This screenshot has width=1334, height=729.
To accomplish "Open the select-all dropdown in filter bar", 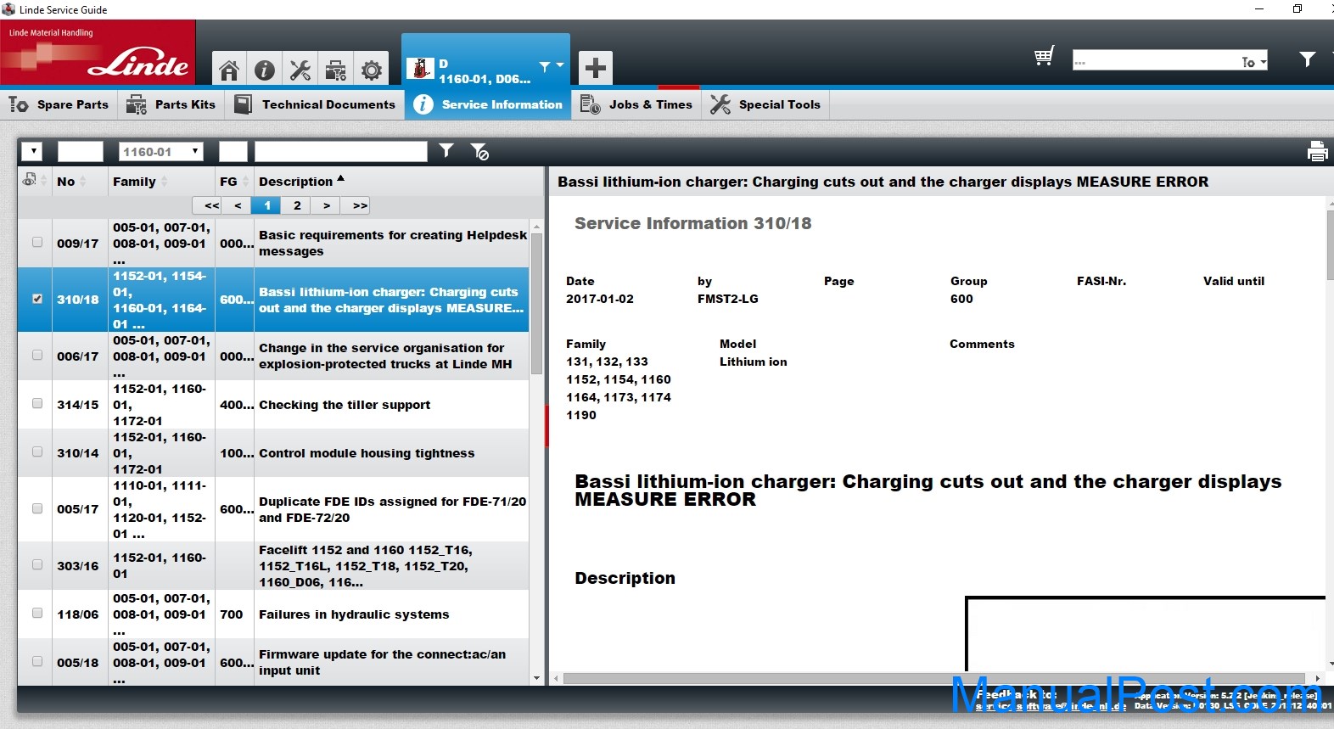I will click(32, 151).
